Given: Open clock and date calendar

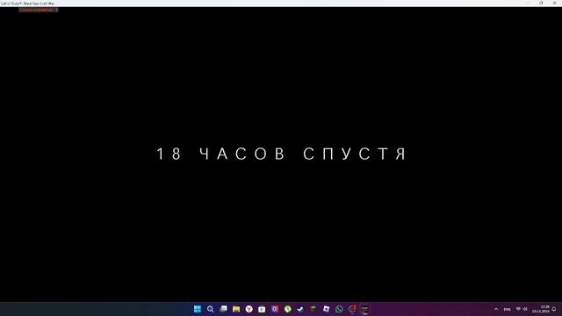Looking at the screenshot, I should click(541, 309).
